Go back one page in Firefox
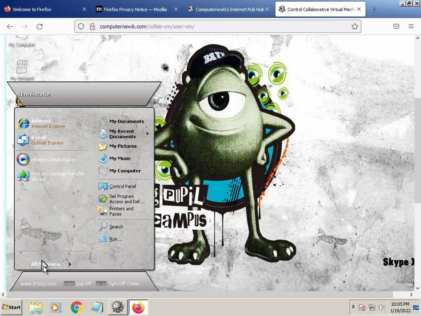421x316 pixels. 10,26
